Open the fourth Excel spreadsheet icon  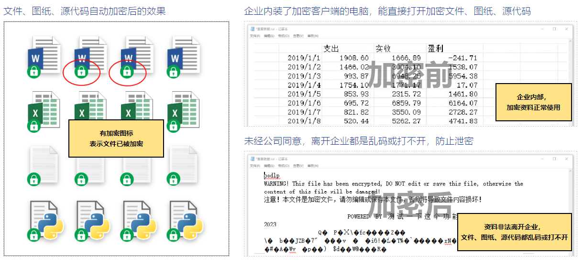coord(183,112)
